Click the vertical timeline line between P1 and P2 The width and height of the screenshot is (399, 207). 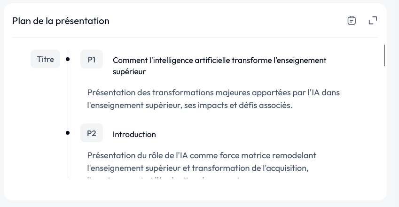(x=68, y=97)
